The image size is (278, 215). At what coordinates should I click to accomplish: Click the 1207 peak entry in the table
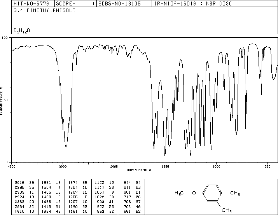(78, 202)
